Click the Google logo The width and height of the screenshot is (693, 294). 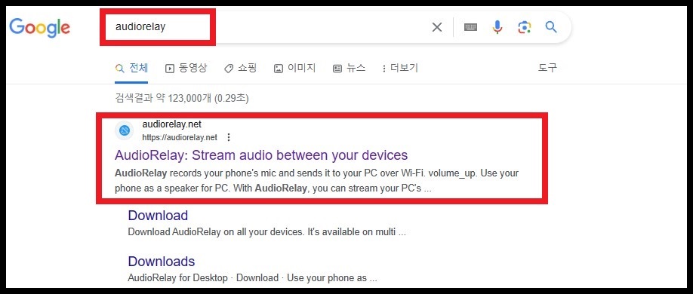pos(40,28)
